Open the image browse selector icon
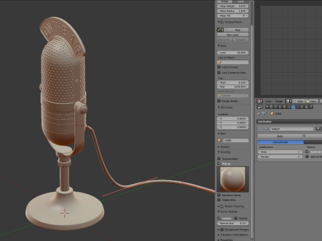 [288, 101]
